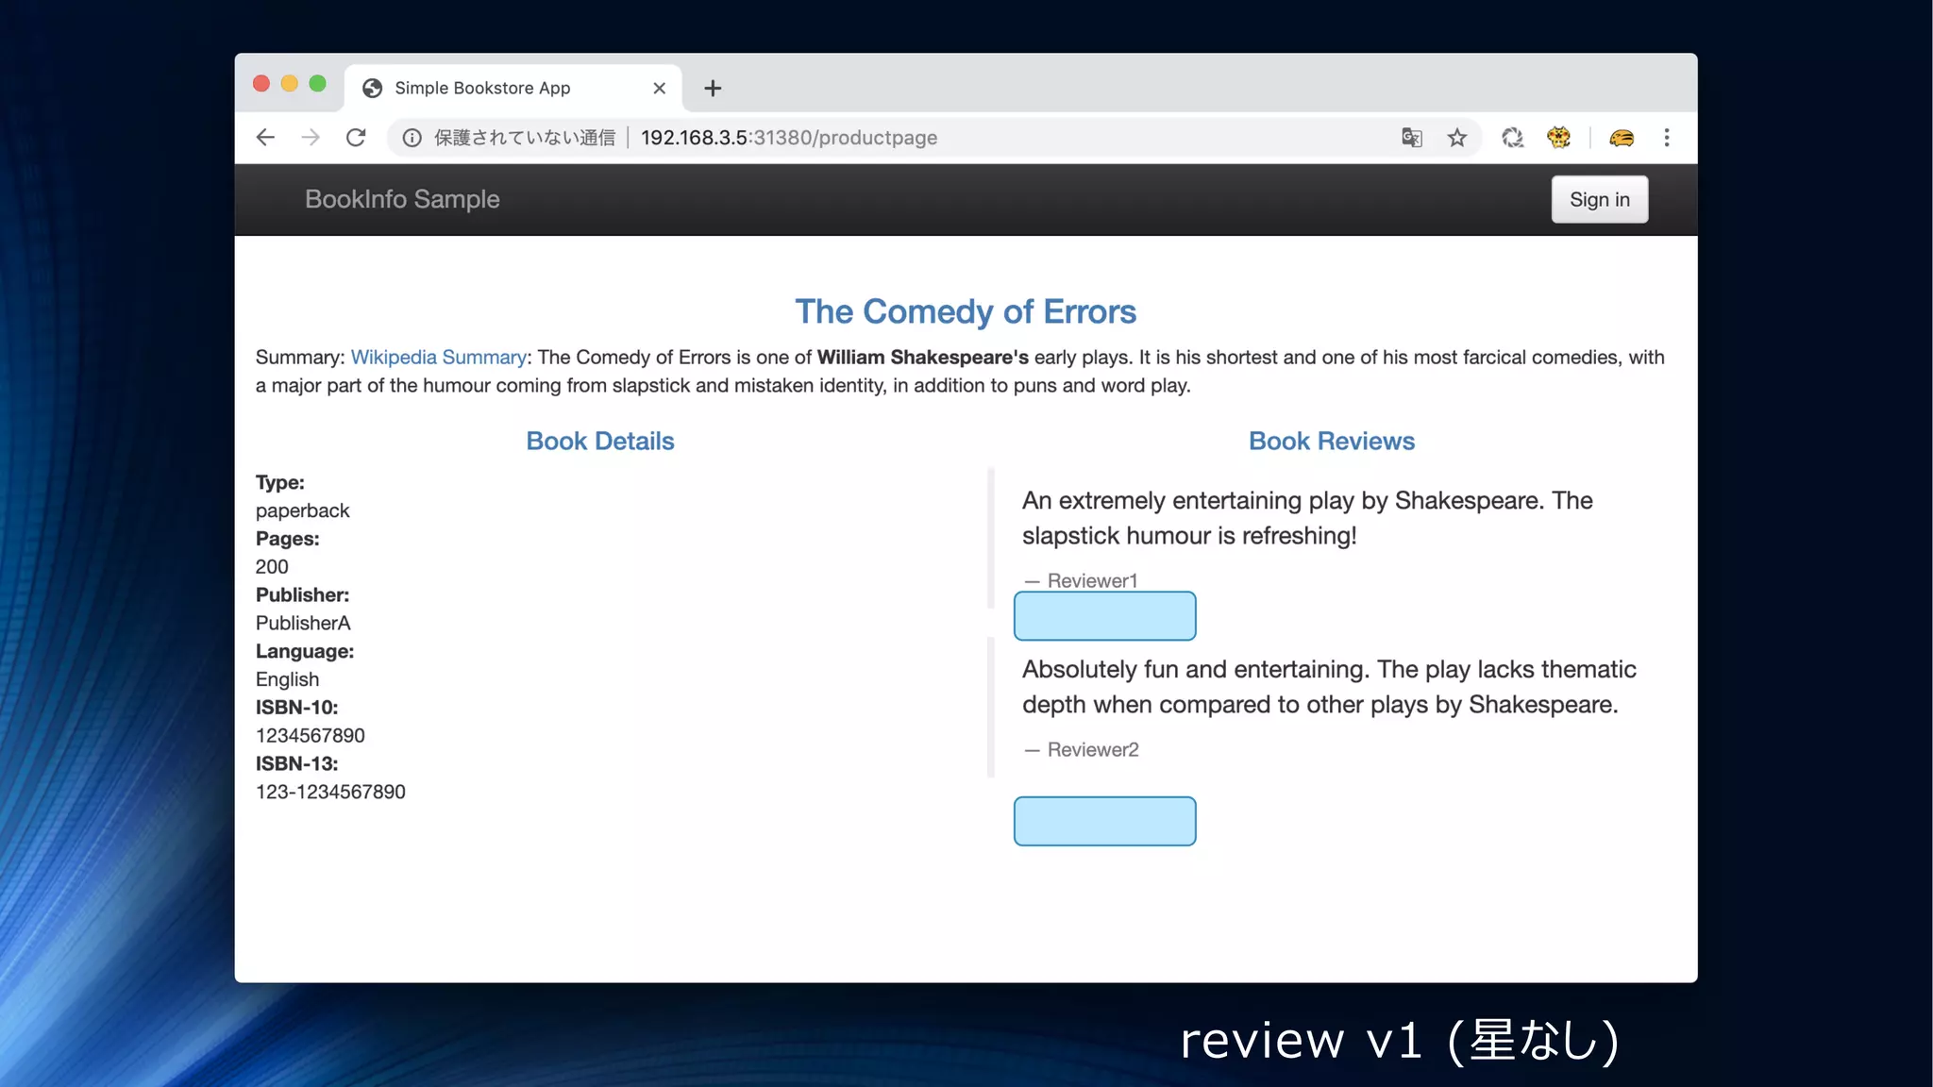1933x1087 pixels.
Task: Click the Reviewer2 attribution
Action: point(1082,749)
